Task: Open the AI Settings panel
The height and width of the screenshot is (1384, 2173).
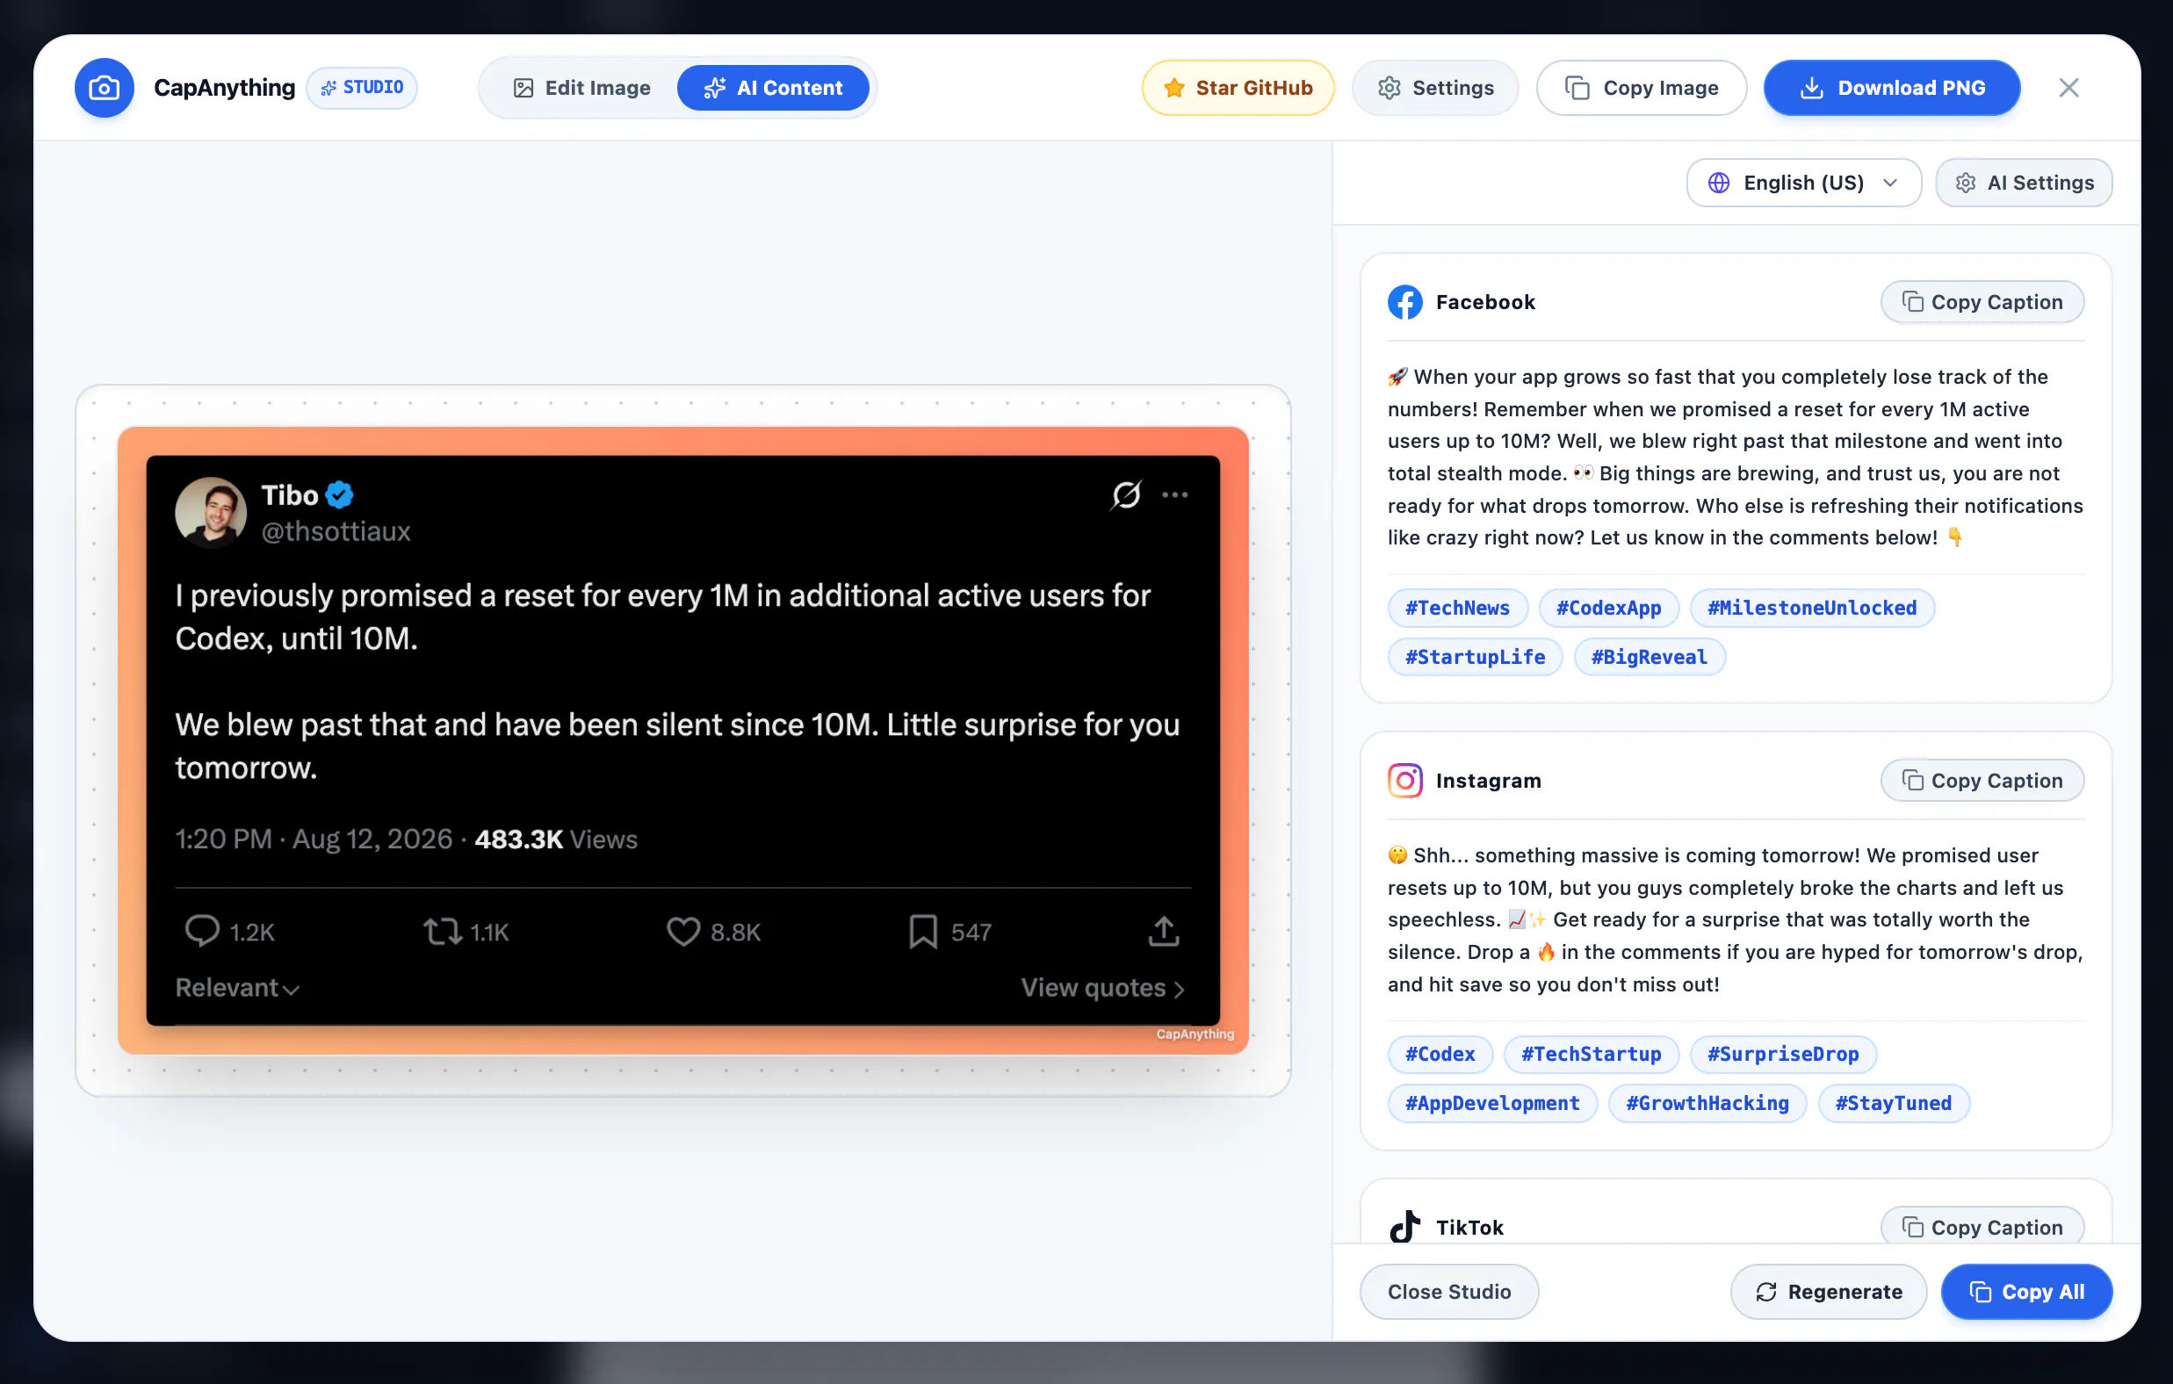Action: (x=2023, y=183)
